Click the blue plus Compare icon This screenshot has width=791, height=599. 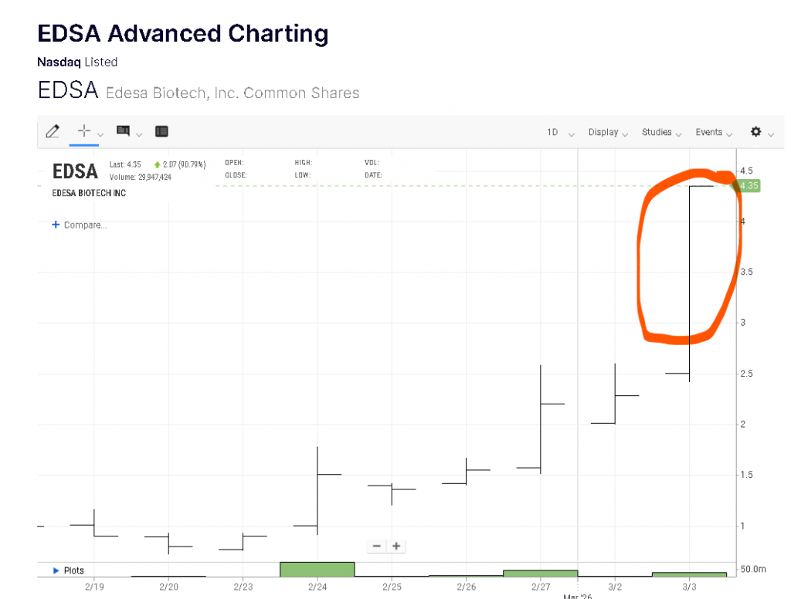(56, 225)
